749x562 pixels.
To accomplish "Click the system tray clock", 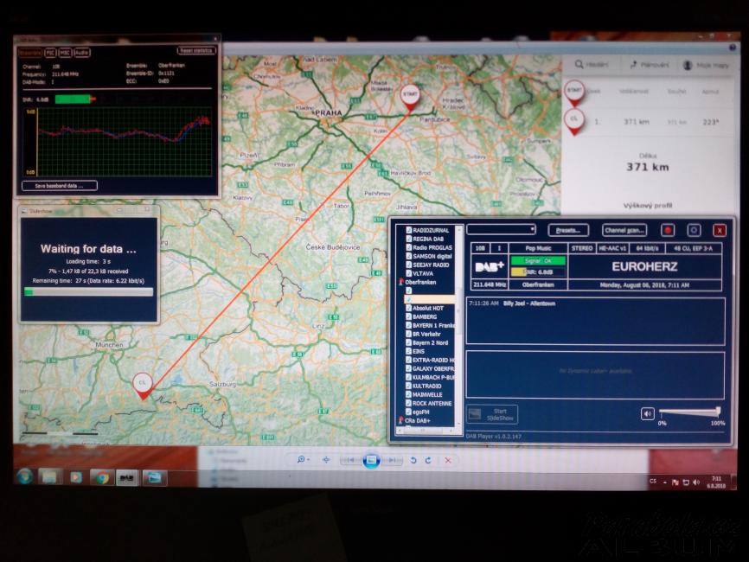I will [716, 482].
